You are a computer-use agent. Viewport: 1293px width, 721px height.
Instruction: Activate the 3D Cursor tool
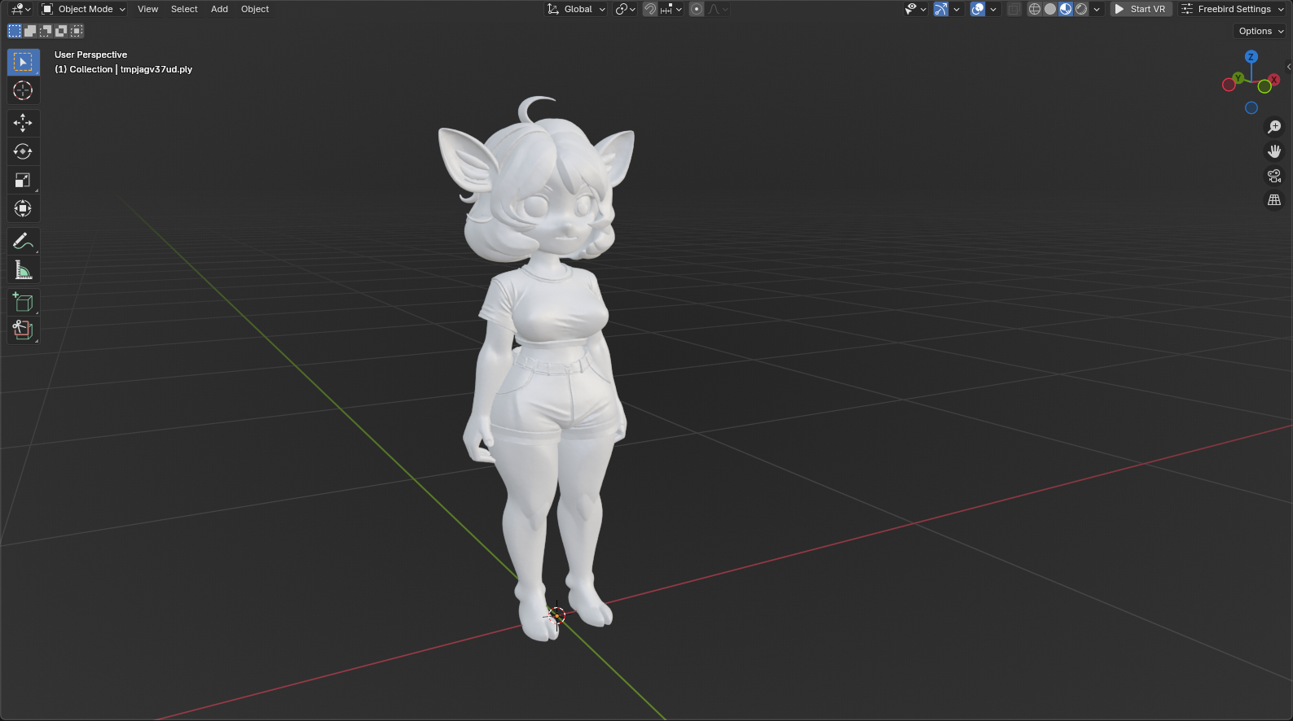pos(23,90)
